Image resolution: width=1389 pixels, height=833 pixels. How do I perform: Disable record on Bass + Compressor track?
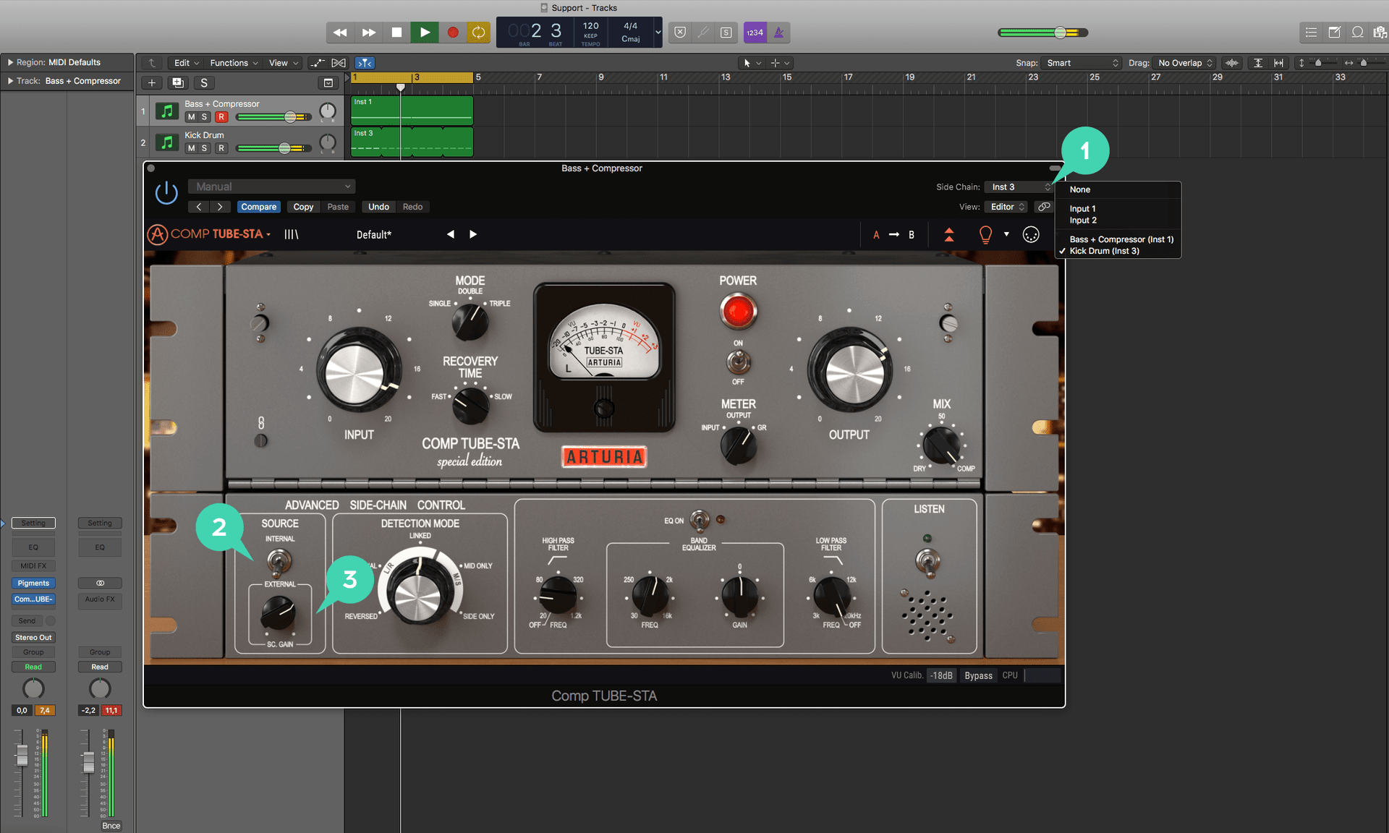pos(221,117)
